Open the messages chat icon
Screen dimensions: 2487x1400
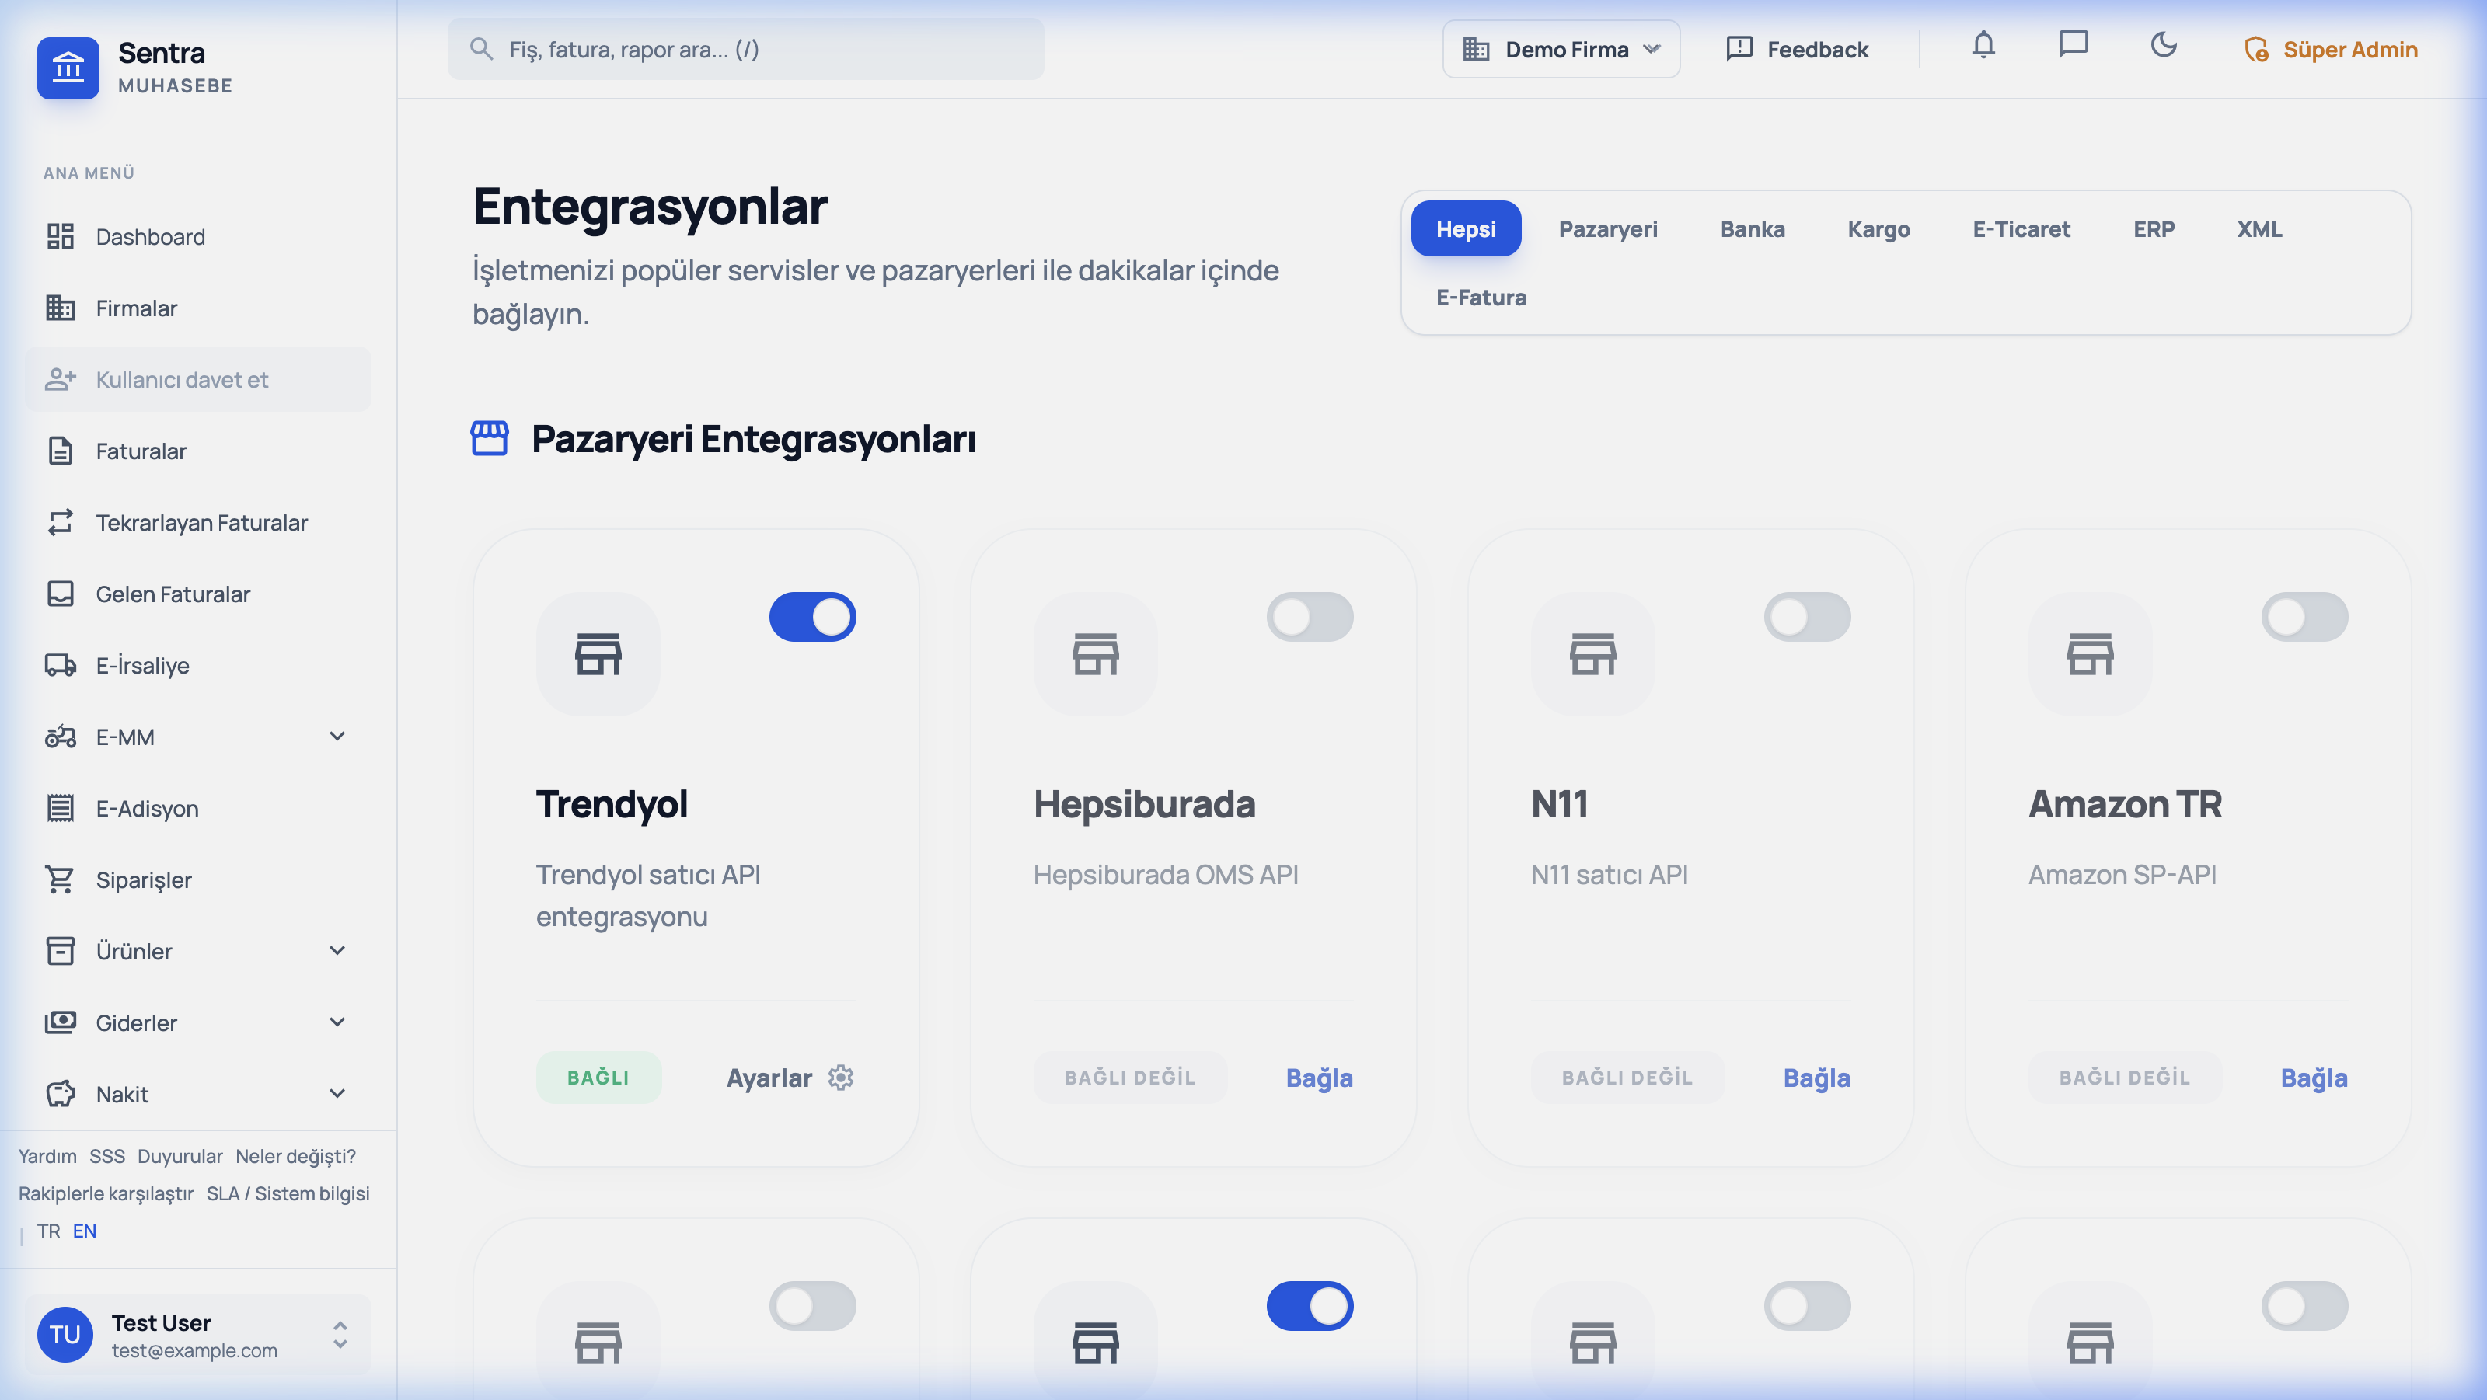[x=2073, y=45]
